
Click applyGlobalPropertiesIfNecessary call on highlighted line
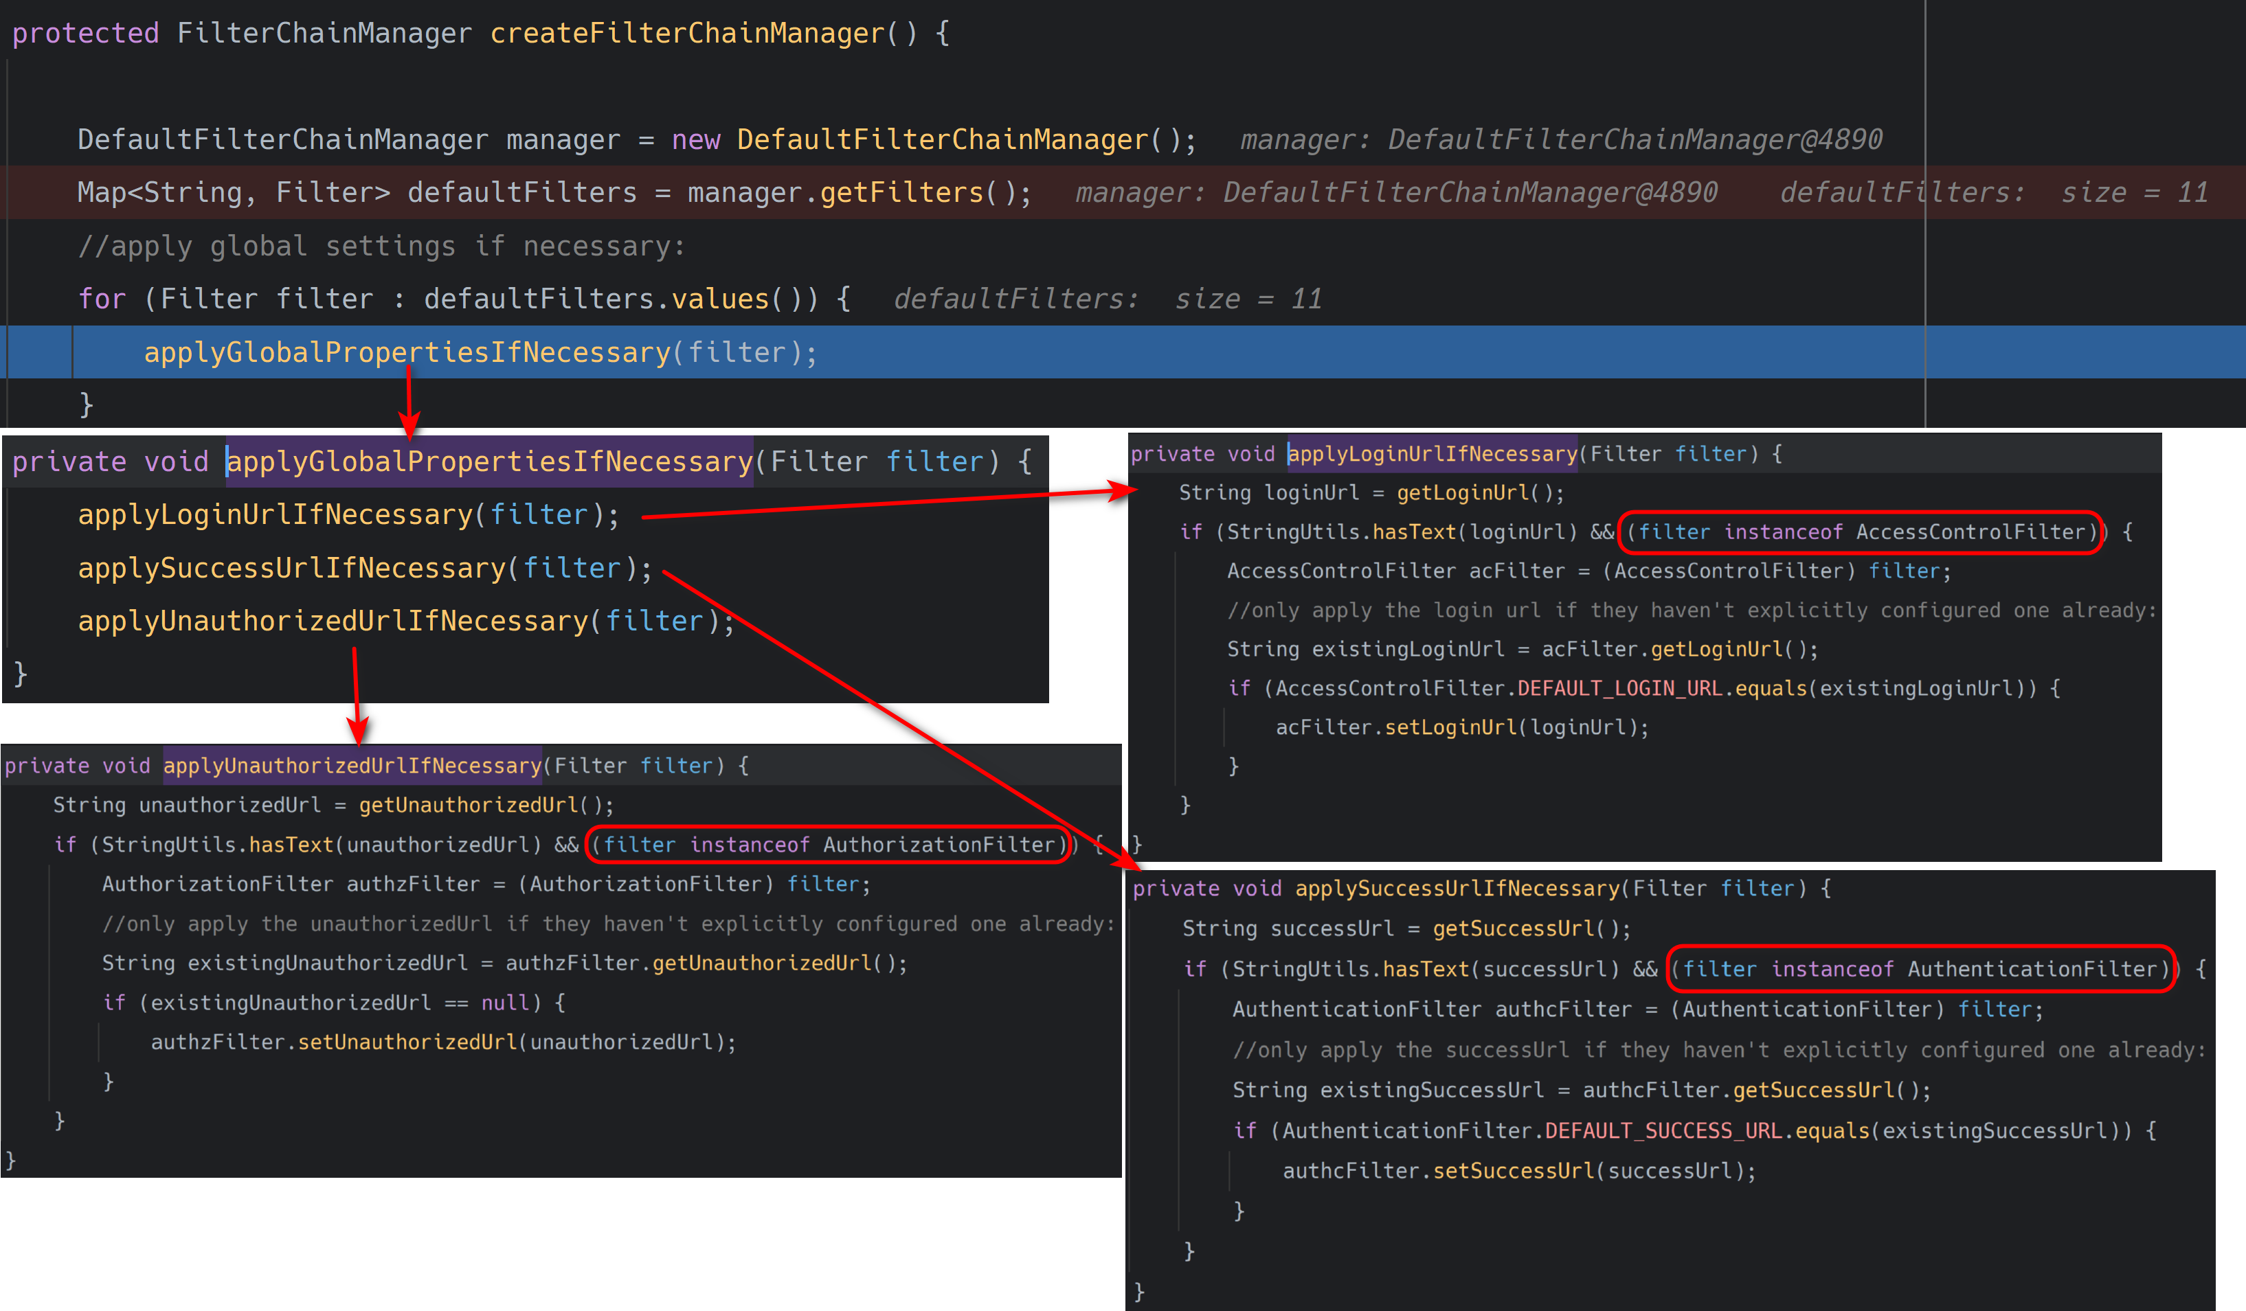[407, 353]
